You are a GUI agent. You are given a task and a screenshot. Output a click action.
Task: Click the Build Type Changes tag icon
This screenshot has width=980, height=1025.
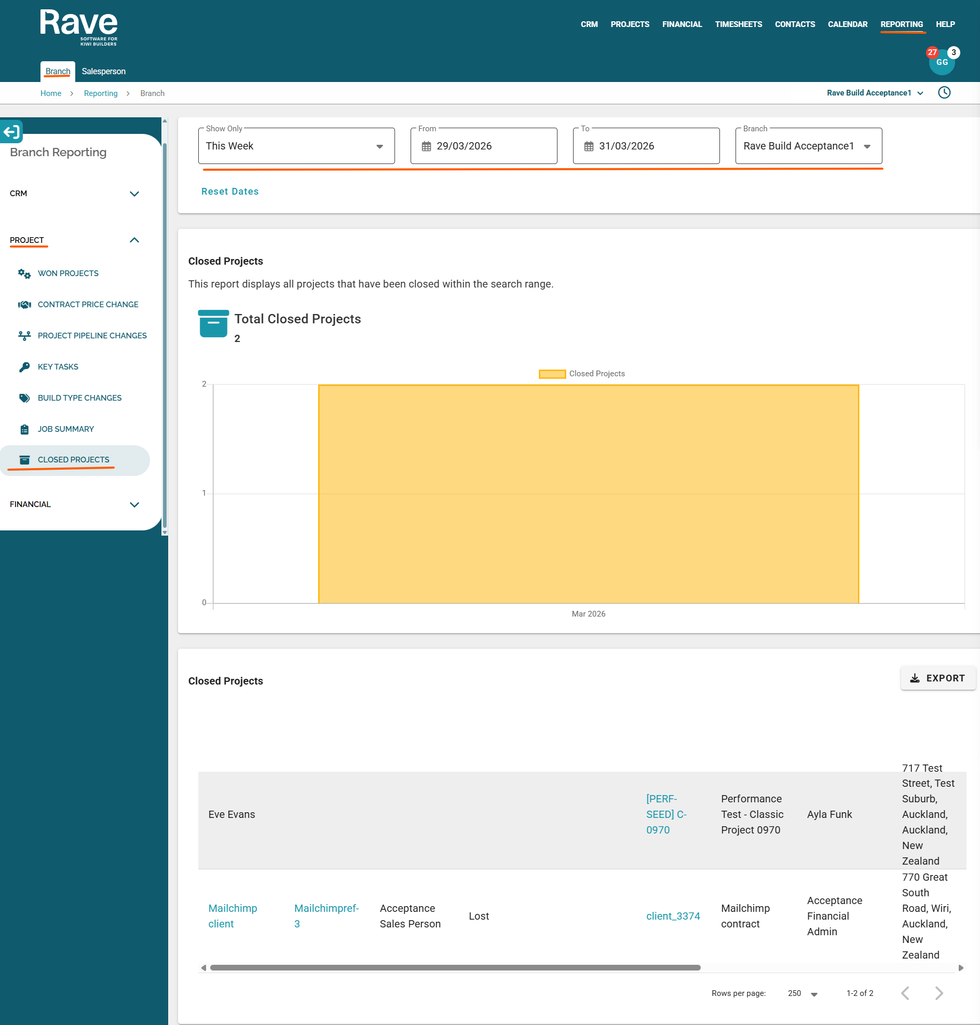[x=24, y=398]
